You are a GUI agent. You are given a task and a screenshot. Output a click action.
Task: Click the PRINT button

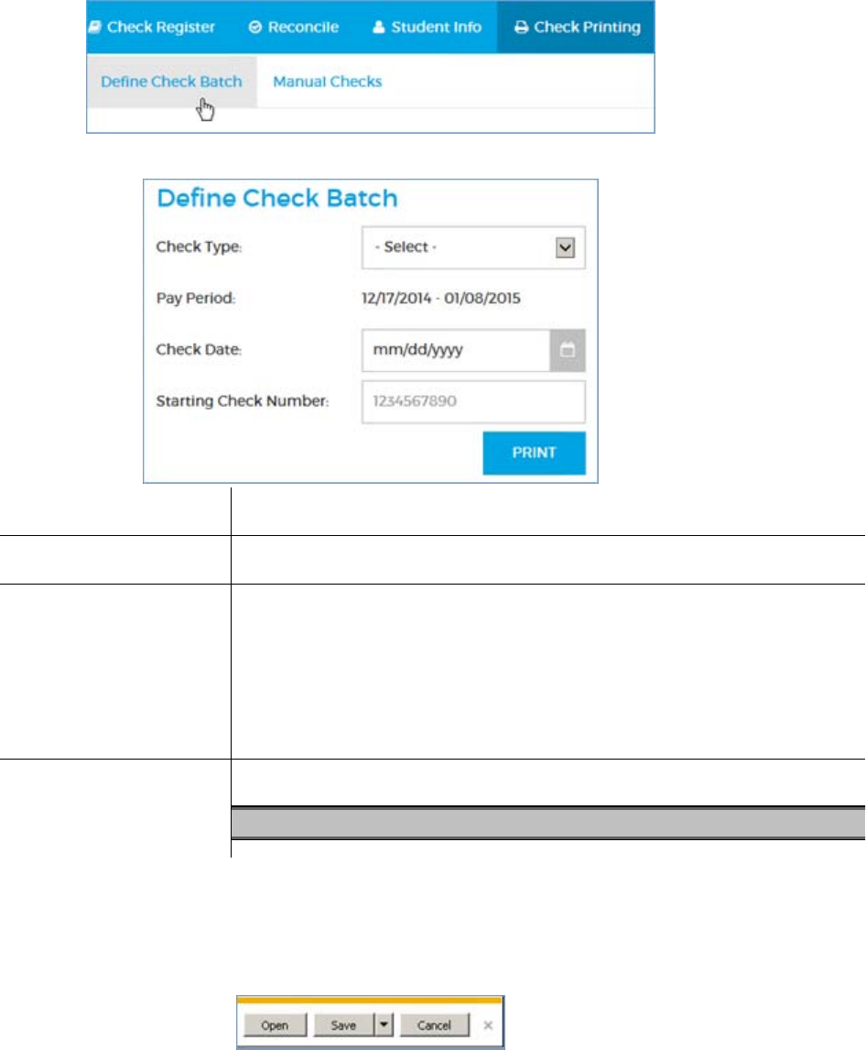pos(534,454)
